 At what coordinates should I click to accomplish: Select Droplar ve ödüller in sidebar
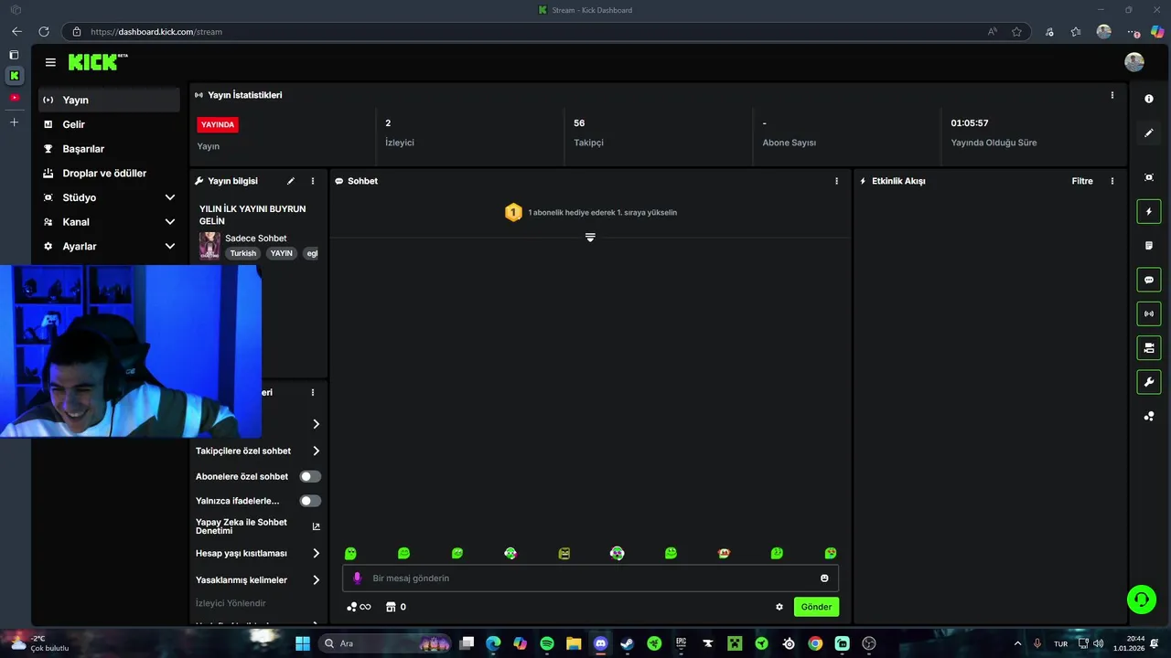109,173
